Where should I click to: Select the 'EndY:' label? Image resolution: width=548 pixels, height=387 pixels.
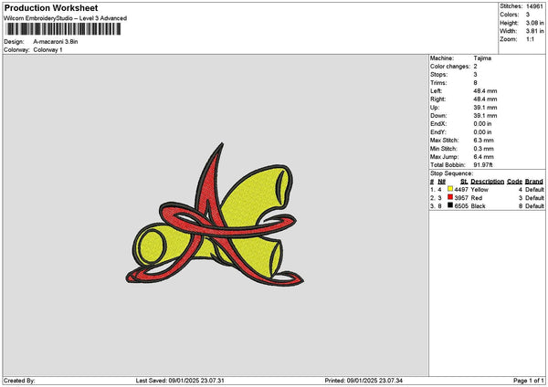pyautogui.click(x=438, y=132)
